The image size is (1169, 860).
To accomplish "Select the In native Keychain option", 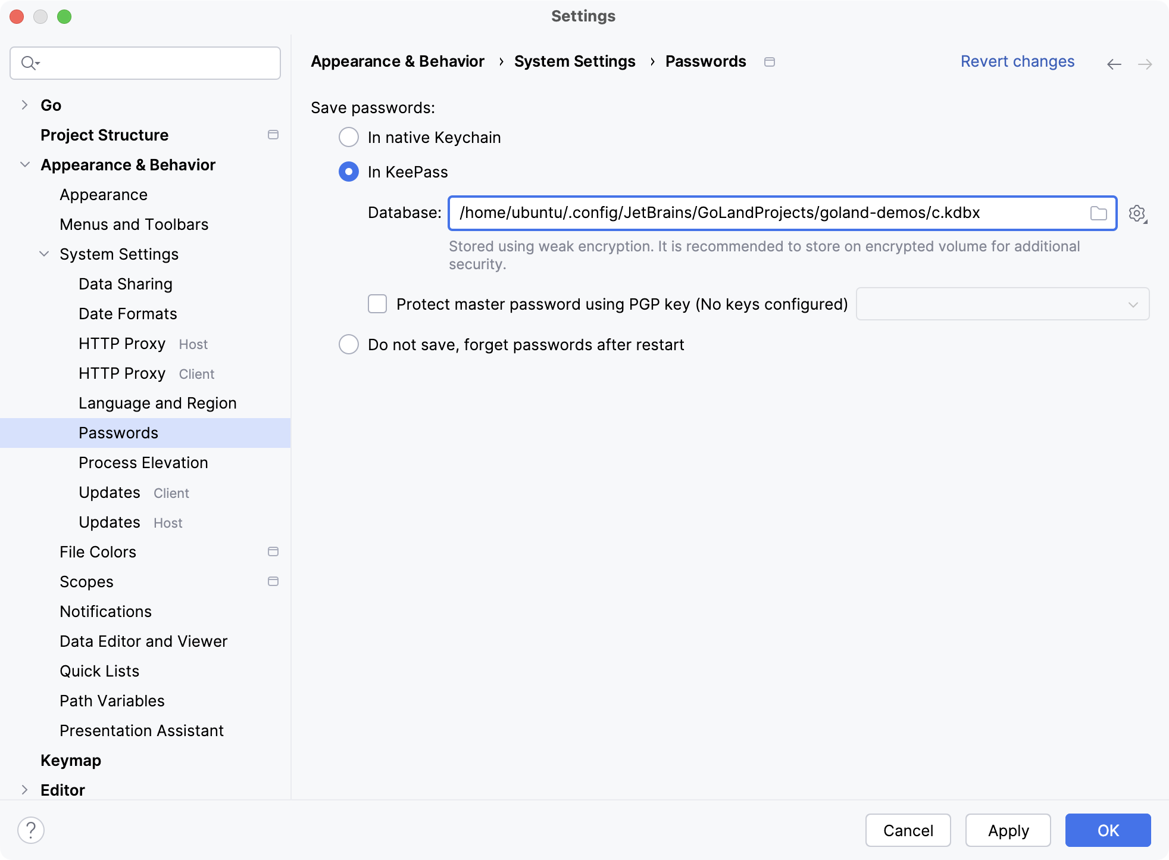I will [348, 137].
